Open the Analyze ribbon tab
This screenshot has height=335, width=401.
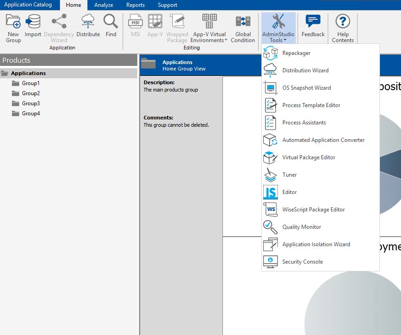(103, 5)
